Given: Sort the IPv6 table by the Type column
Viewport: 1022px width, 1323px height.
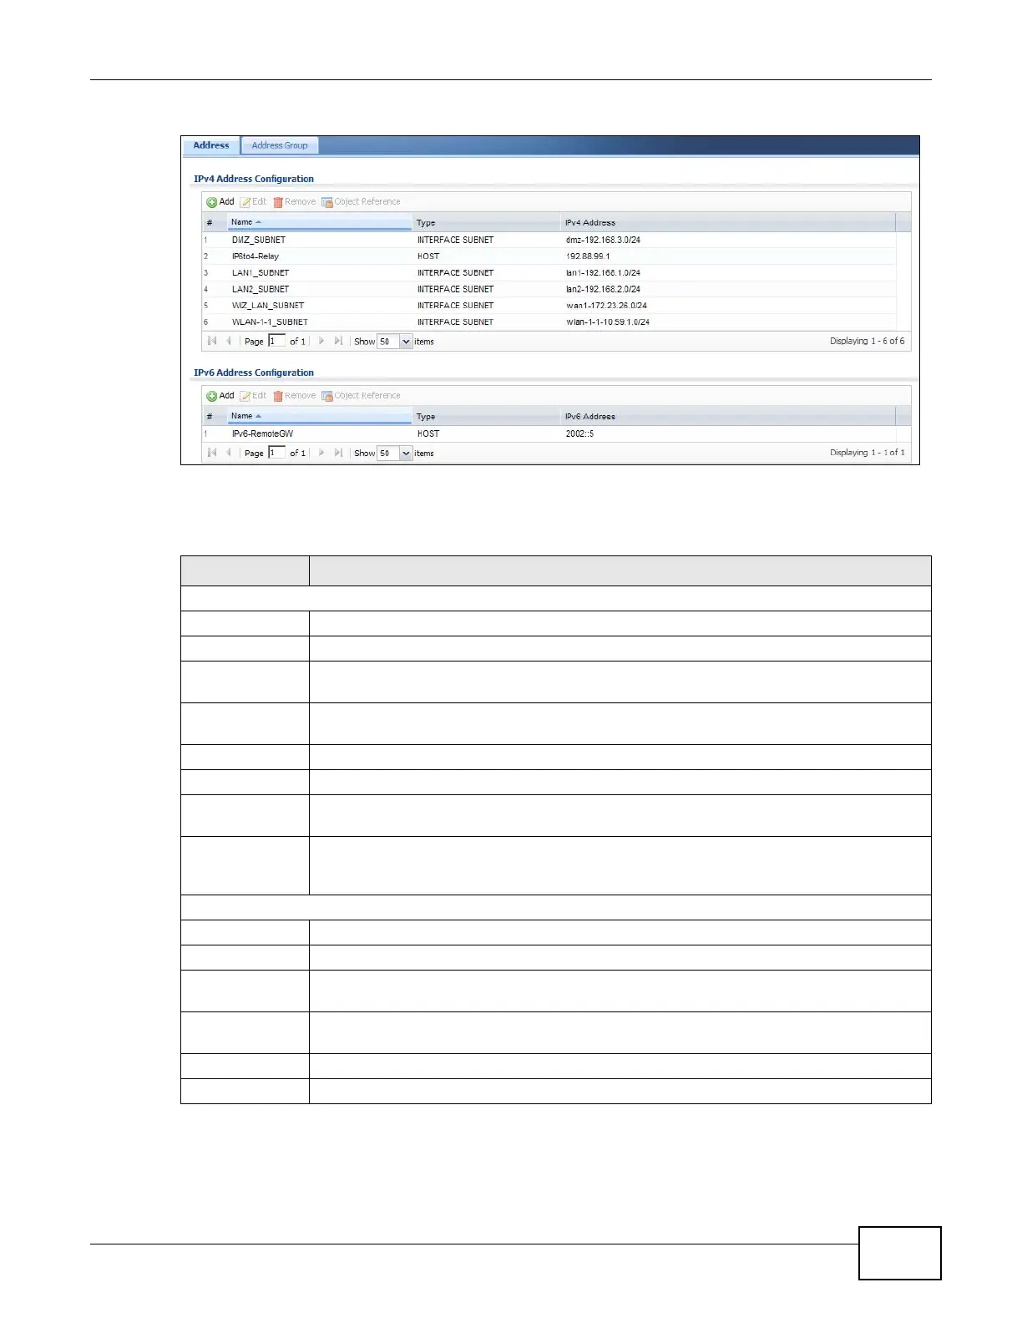Looking at the screenshot, I should tap(487, 416).
